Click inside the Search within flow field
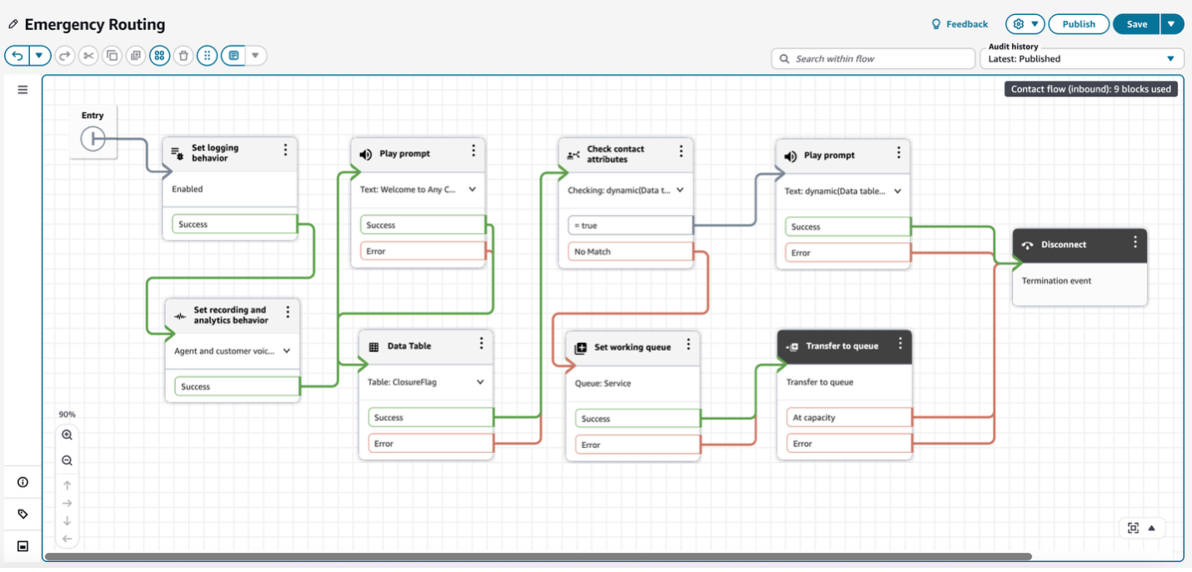Image resolution: width=1192 pixels, height=572 pixels. (x=871, y=58)
